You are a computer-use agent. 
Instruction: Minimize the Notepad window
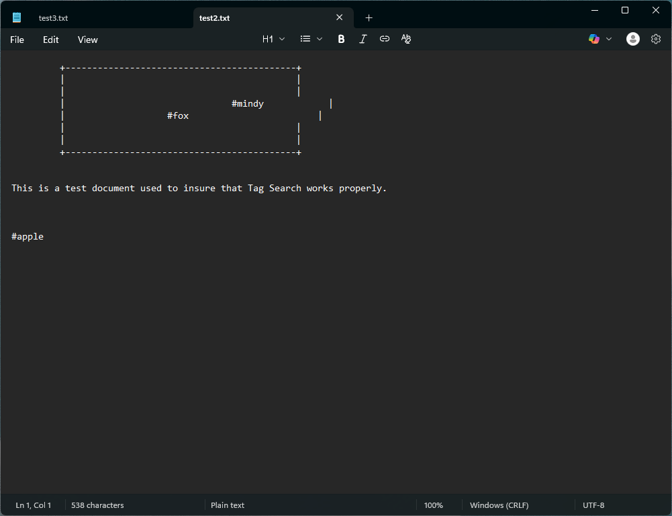click(x=594, y=10)
